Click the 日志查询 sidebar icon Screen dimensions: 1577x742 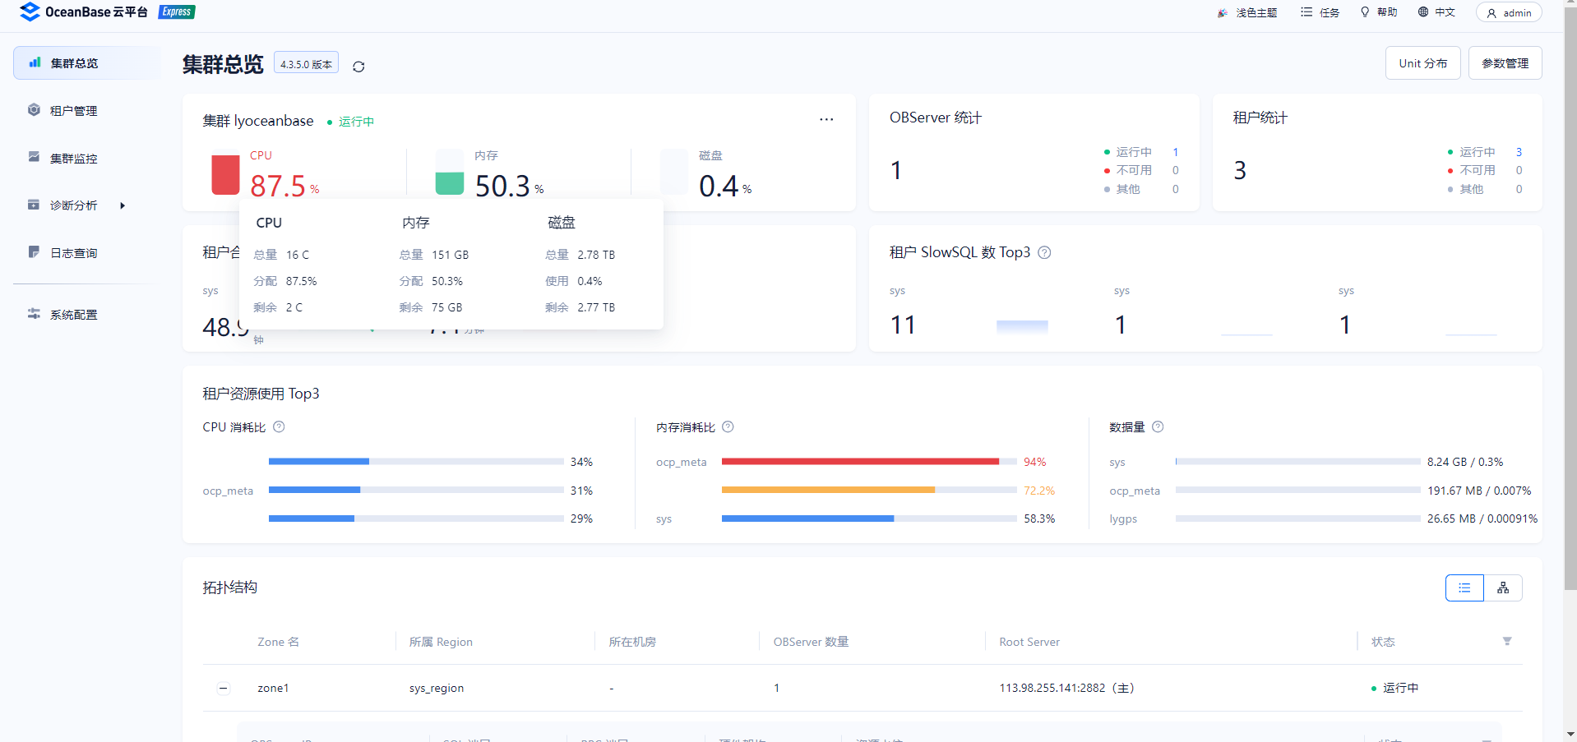click(34, 252)
